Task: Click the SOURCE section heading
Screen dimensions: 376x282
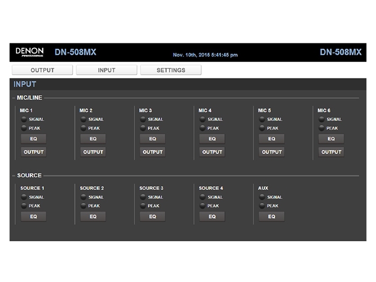Action: coord(29,175)
